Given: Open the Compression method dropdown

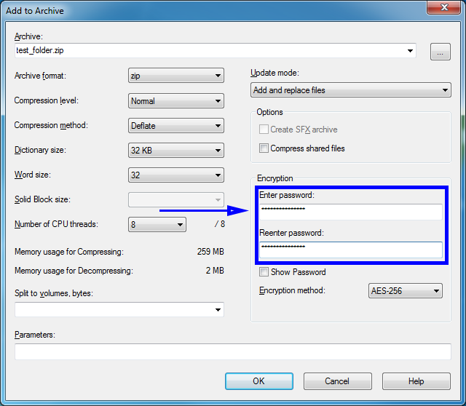Looking at the screenshot, I should click(x=175, y=126).
